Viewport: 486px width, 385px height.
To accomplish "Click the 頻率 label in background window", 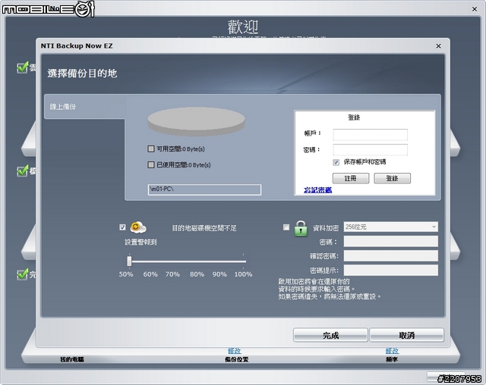I will point(392,359).
